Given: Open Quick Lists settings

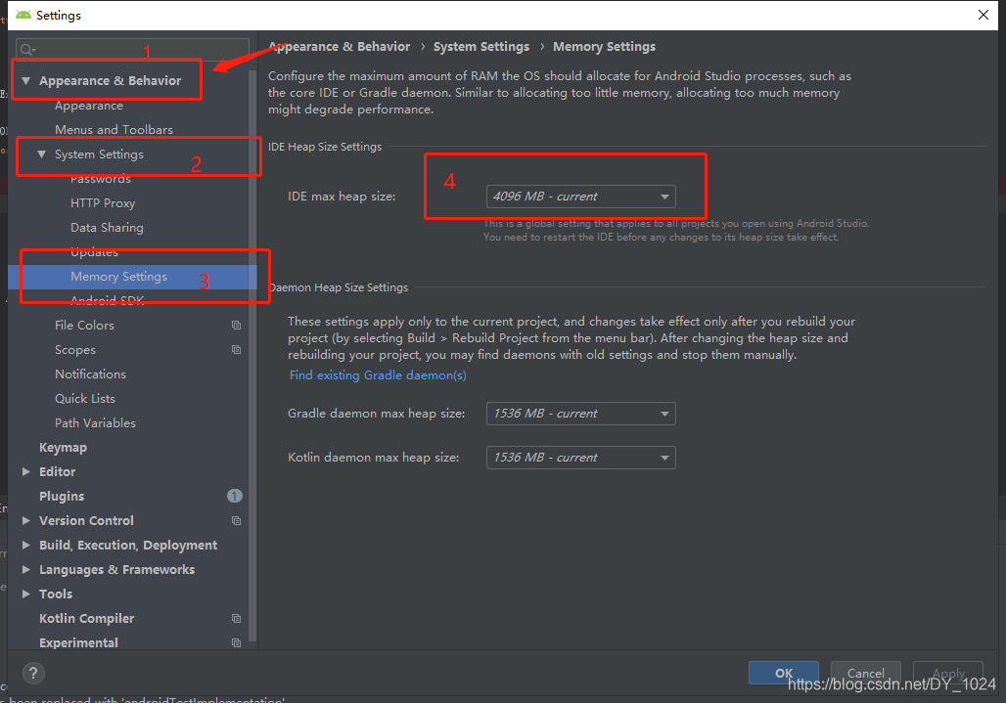Looking at the screenshot, I should [85, 399].
